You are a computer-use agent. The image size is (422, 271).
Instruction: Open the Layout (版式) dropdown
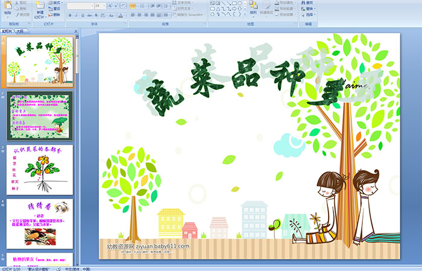point(55,2)
